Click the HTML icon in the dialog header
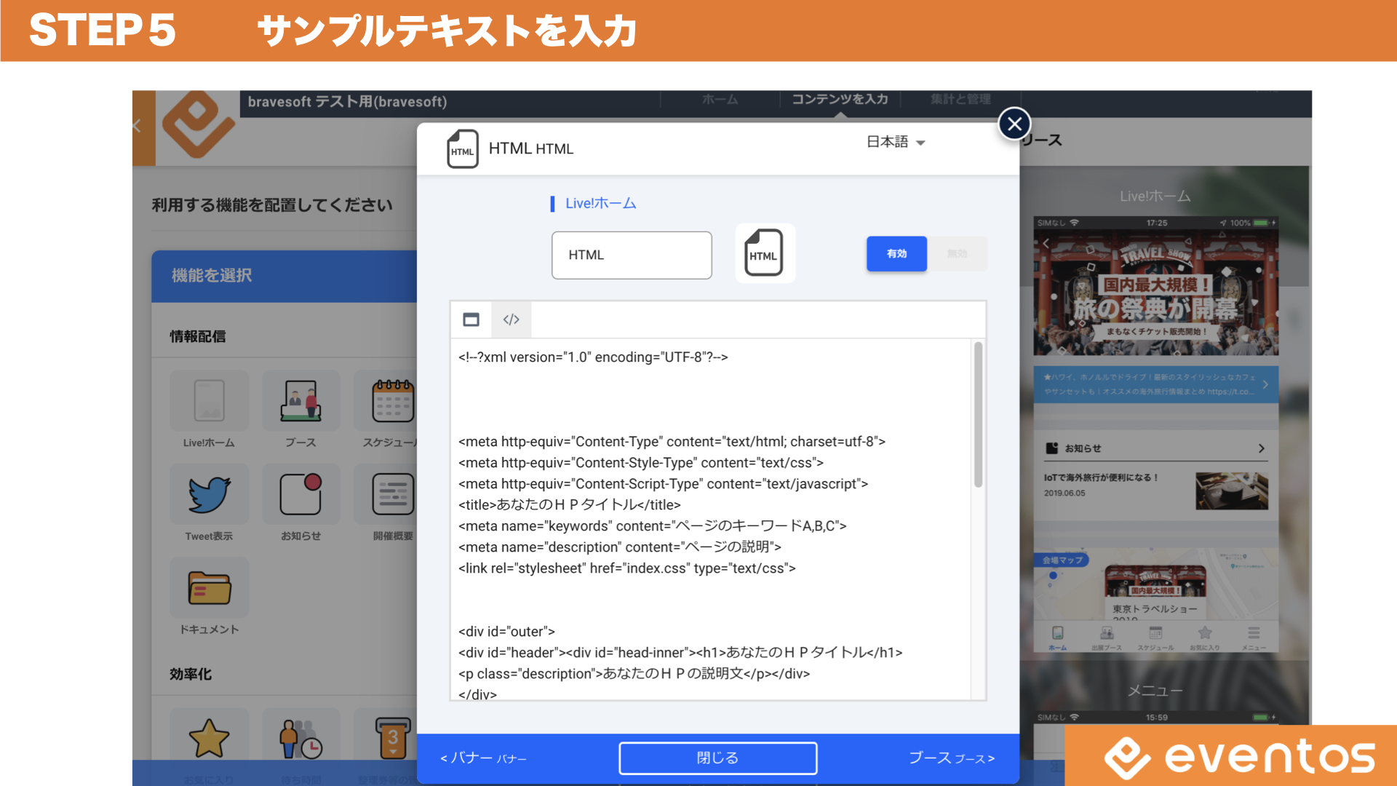1397x786 pixels. click(x=462, y=148)
